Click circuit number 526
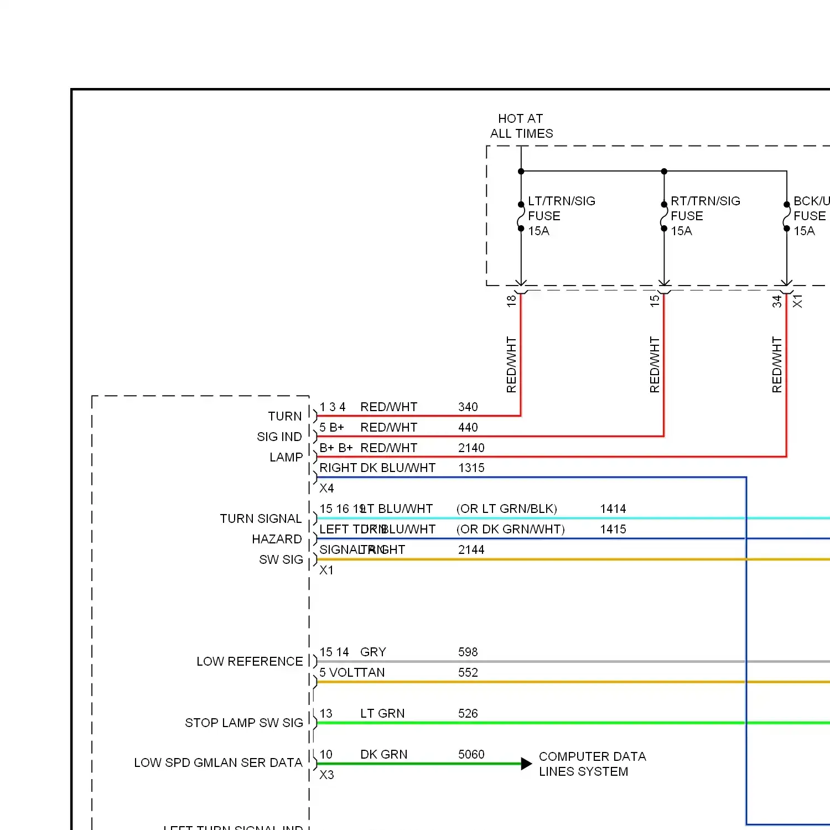Screen dimensions: 830x830 (468, 713)
